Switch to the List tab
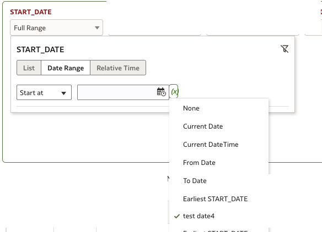 [29, 68]
